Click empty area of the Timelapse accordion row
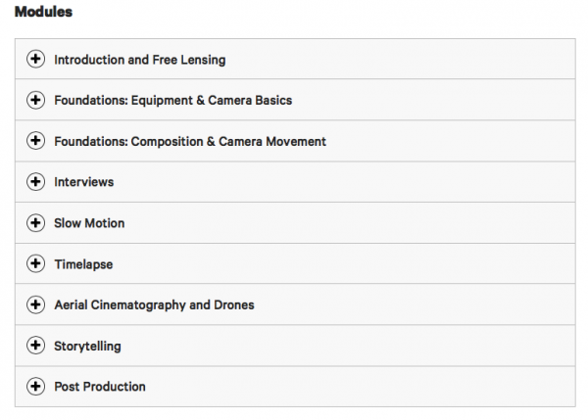Screen dimensions: 588x420 pos(372,264)
